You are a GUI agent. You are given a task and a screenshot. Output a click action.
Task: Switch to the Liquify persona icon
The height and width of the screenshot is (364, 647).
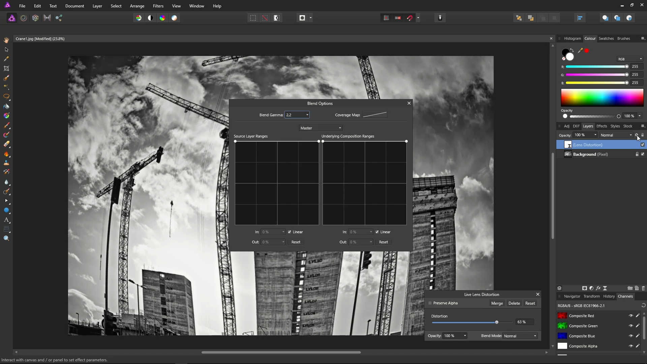[23, 18]
